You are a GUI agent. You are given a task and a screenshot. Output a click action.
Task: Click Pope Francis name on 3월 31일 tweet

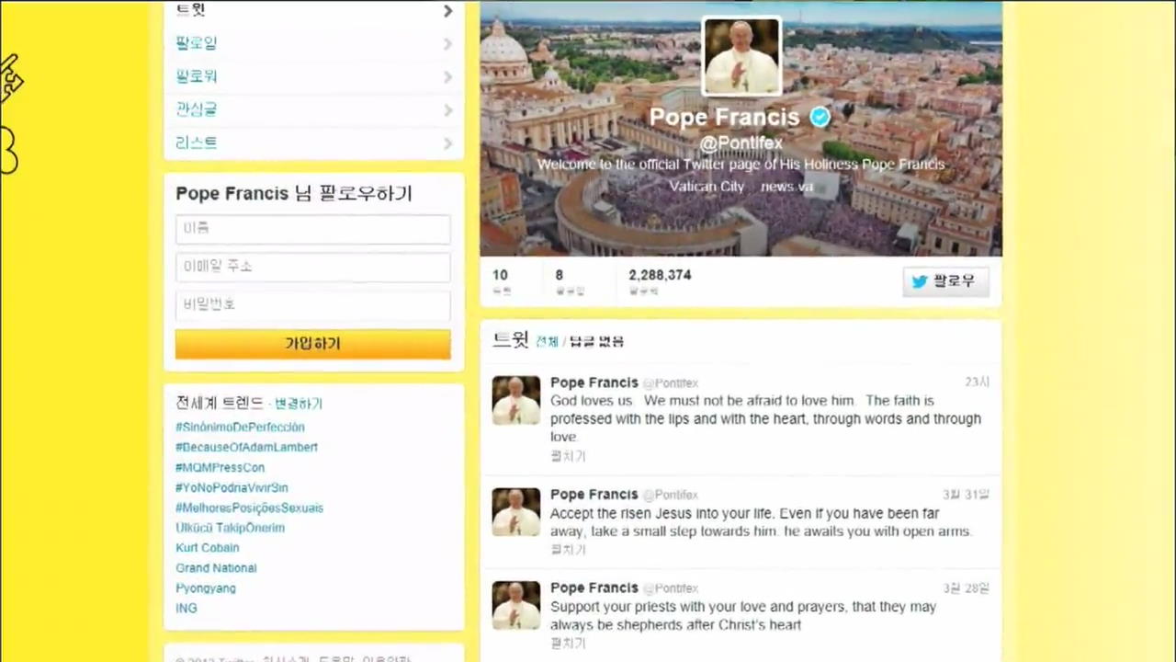click(x=594, y=495)
